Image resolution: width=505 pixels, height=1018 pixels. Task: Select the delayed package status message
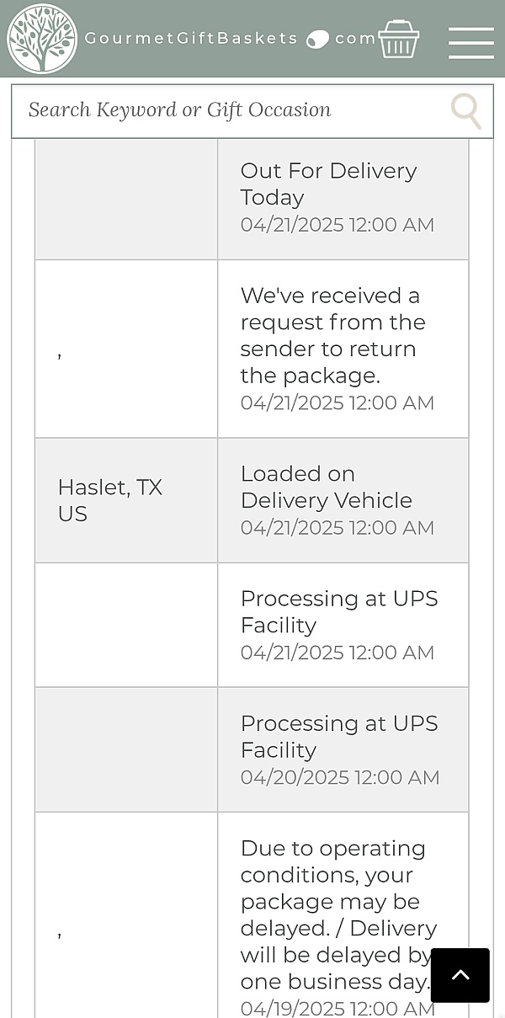click(338, 914)
